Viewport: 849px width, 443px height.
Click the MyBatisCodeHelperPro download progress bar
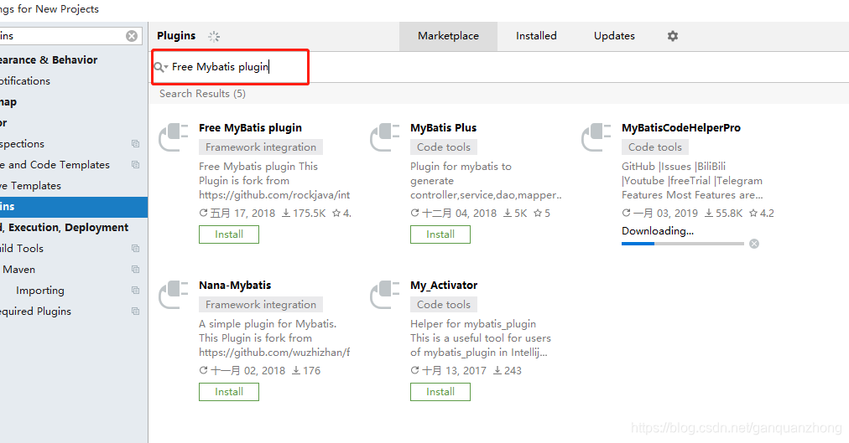pyautogui.click(x=683, y=244)
